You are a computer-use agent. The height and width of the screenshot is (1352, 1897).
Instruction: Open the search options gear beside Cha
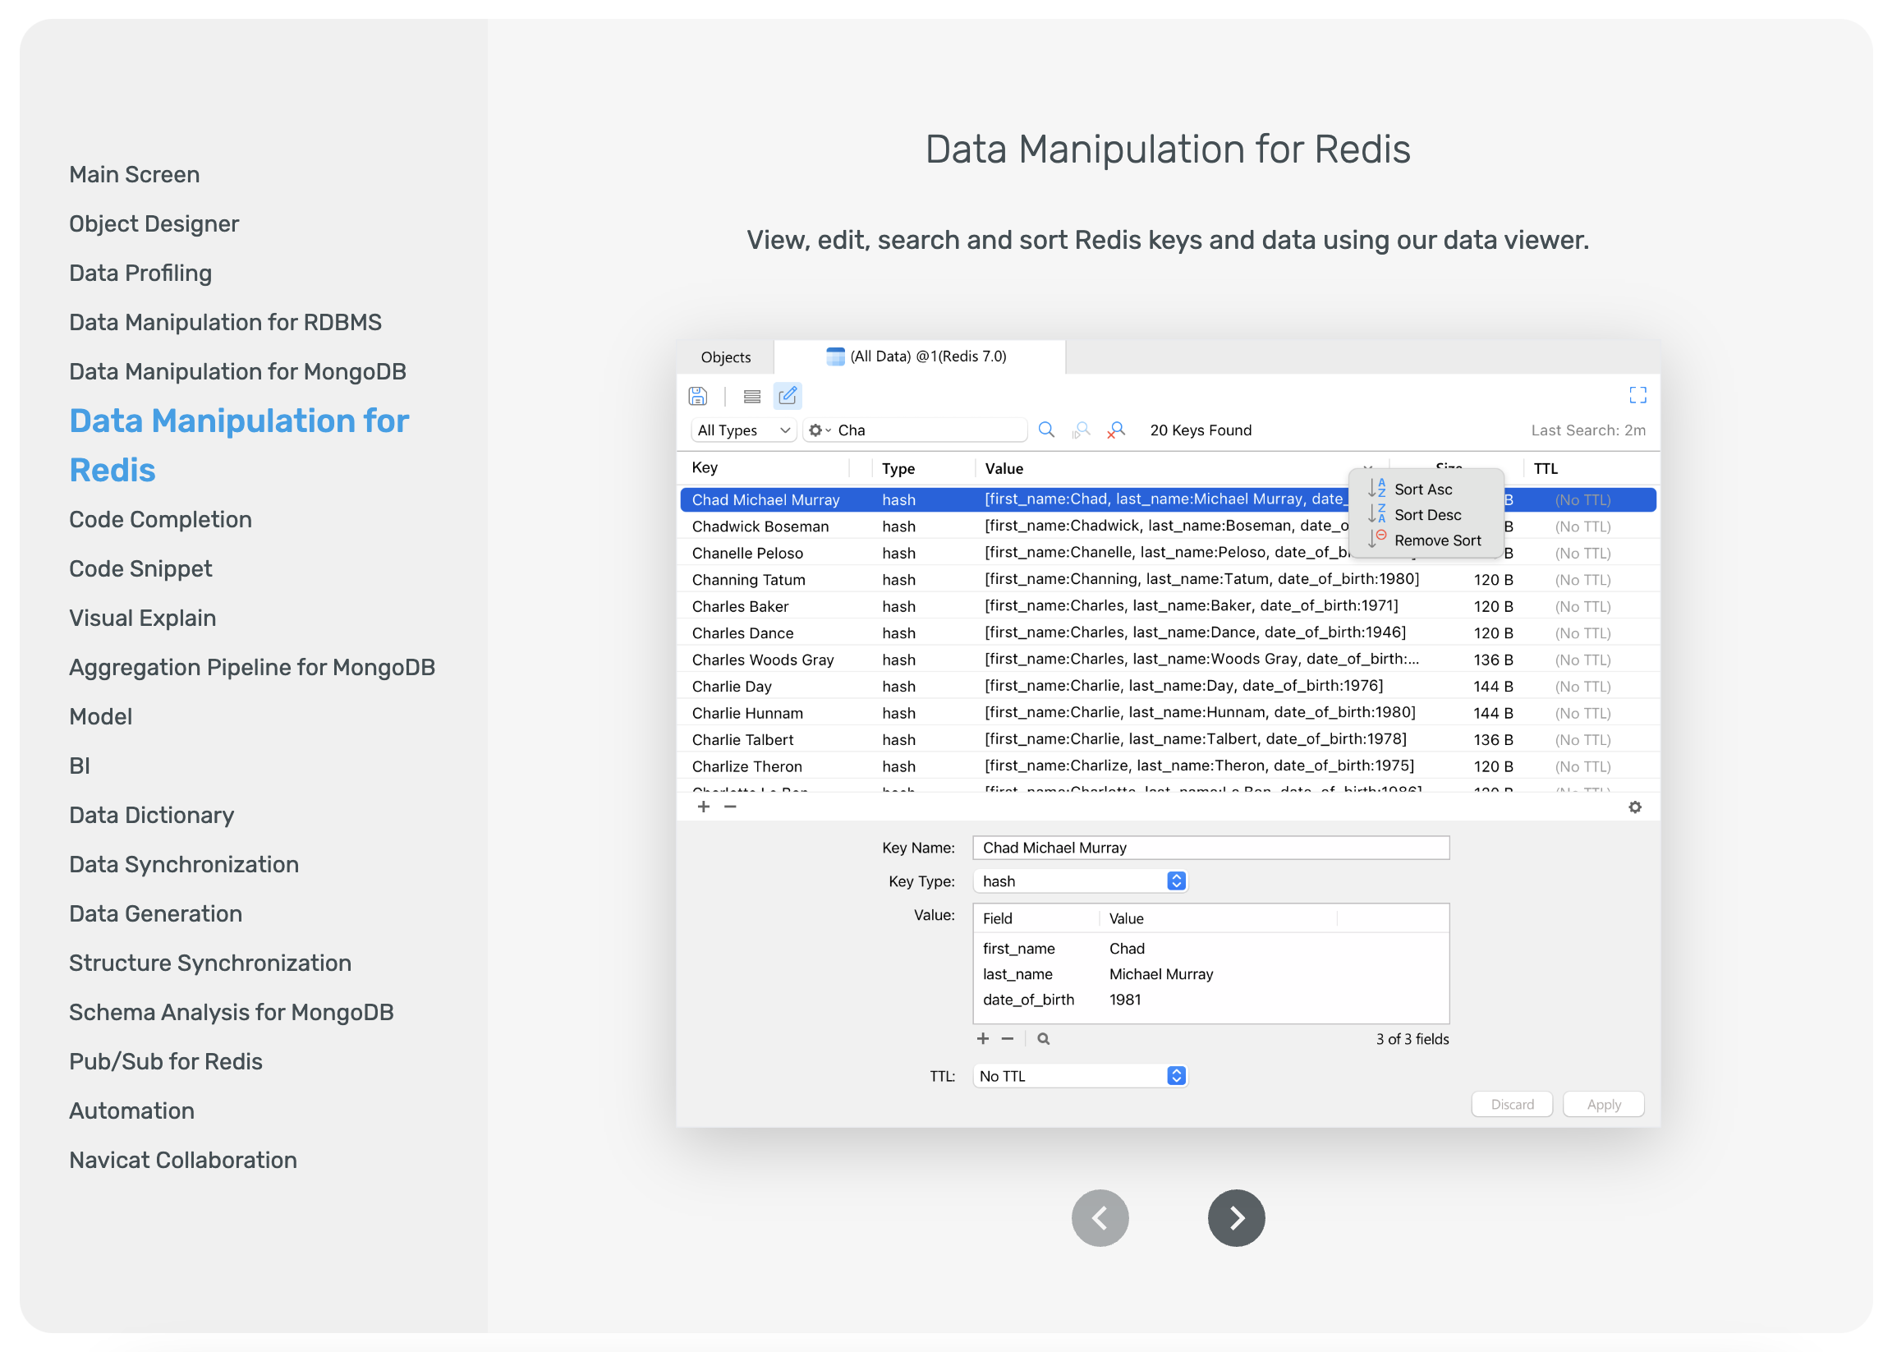point(819,430)
